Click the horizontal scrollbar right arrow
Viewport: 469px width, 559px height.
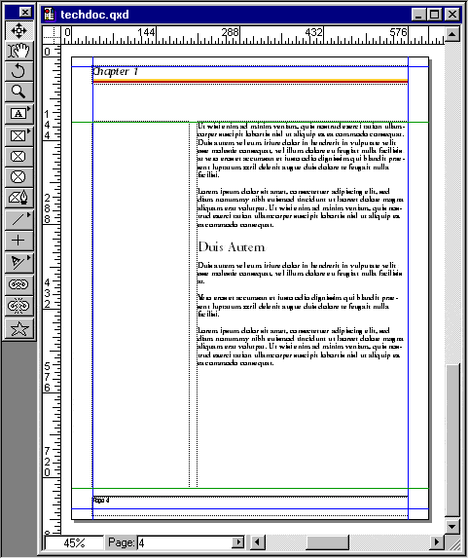click(x=437, y=542)
